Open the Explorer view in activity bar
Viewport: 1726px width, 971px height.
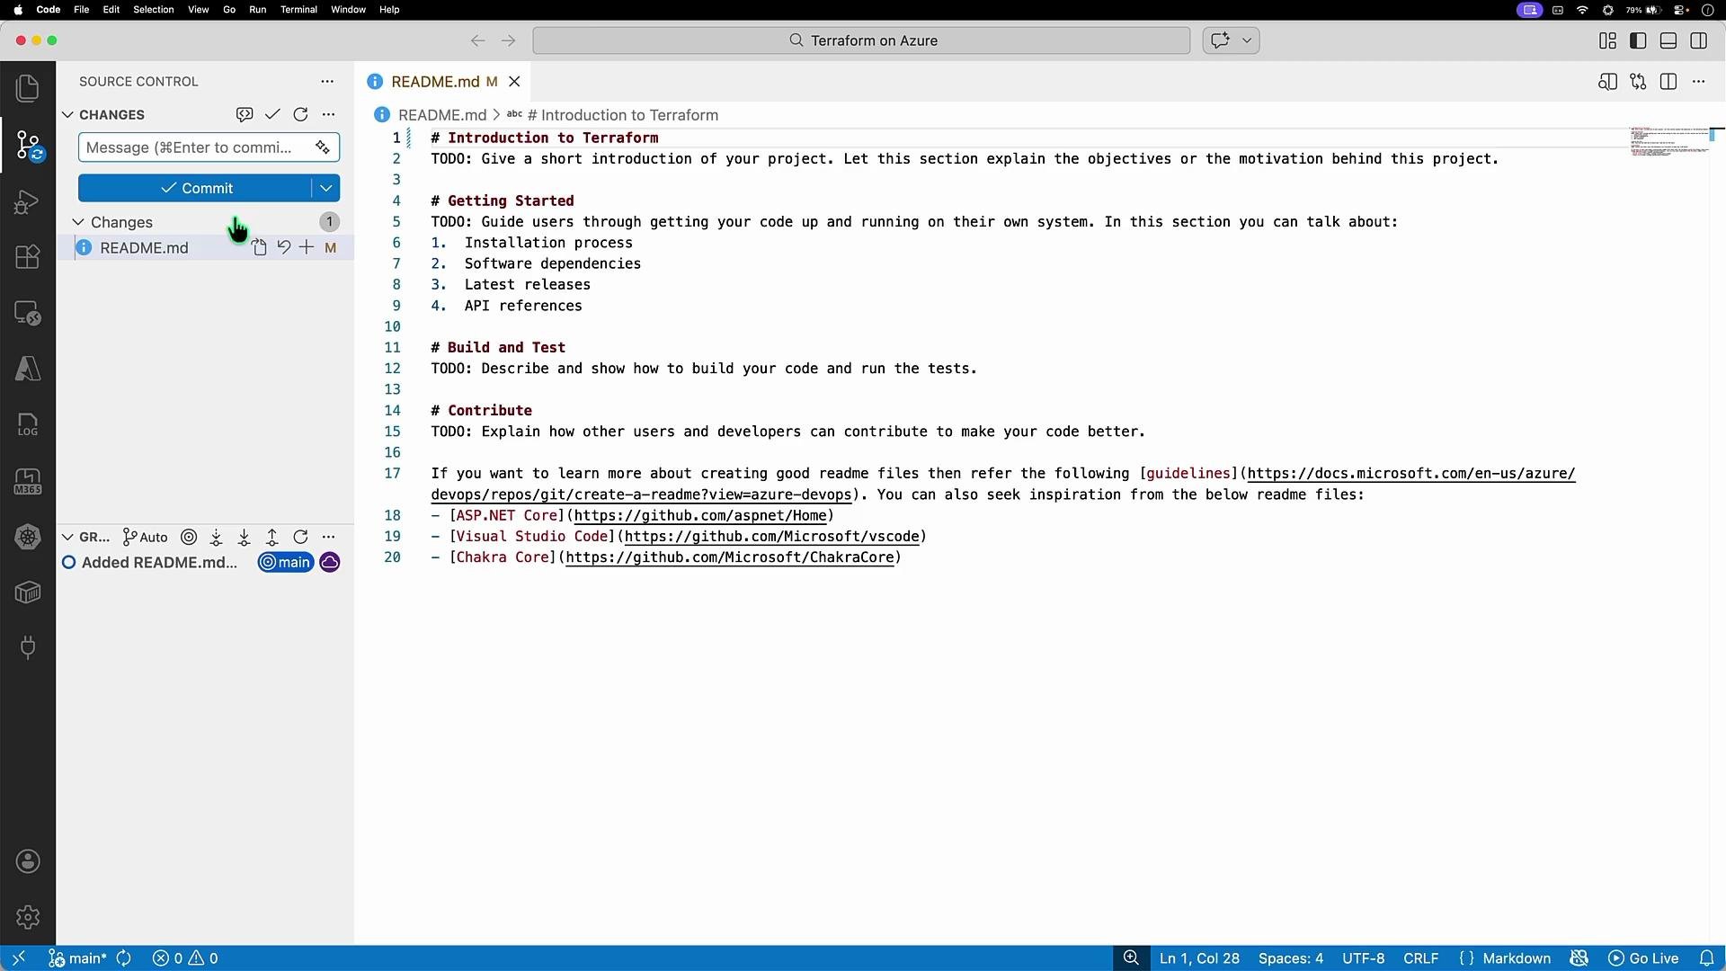(28, 88)
